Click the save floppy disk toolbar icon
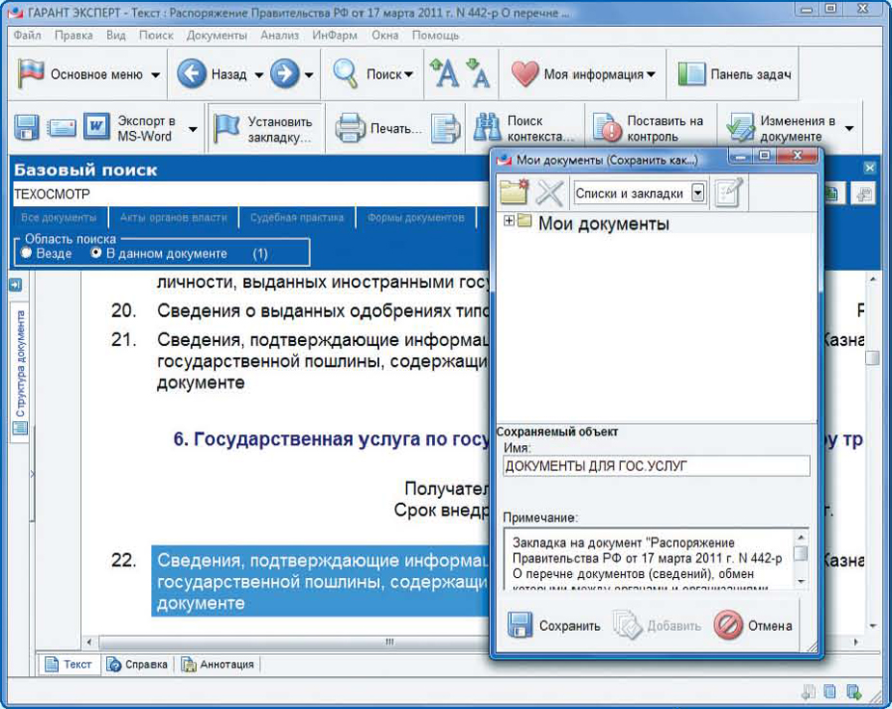The height and width of the screenshot is (709, 892). pos(26,128)
